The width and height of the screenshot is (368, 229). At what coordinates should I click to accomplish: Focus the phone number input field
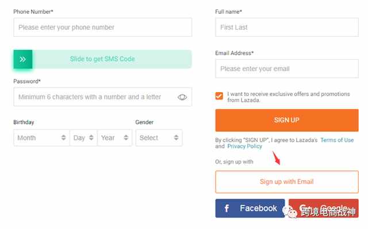102,27
